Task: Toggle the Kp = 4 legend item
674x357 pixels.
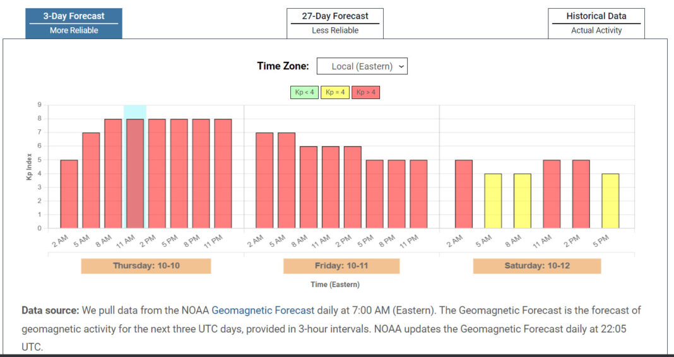Action: (x=334, y=92)
